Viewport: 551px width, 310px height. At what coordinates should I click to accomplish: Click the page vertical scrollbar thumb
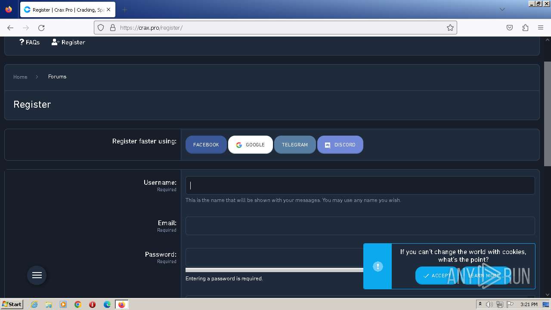tap(548, 114)
